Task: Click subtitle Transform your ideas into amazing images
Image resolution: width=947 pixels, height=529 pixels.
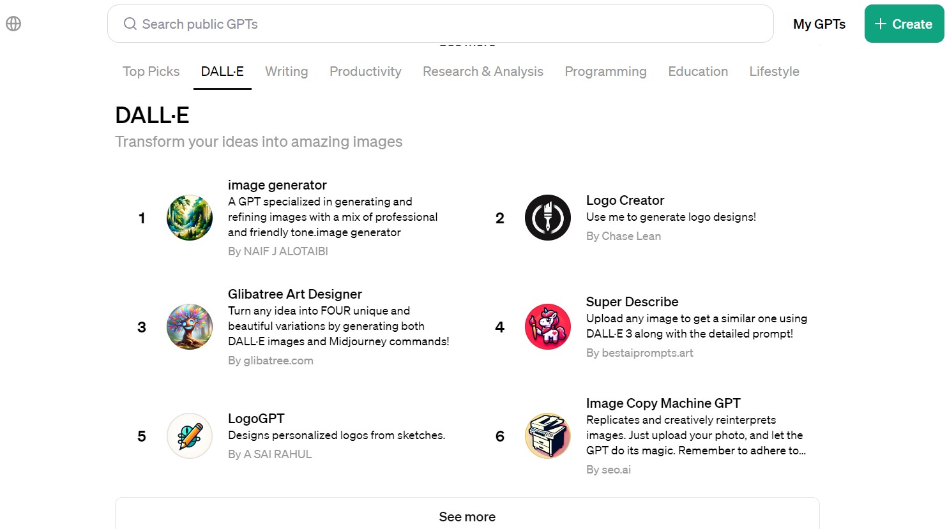Action: (x=259, y=142)
